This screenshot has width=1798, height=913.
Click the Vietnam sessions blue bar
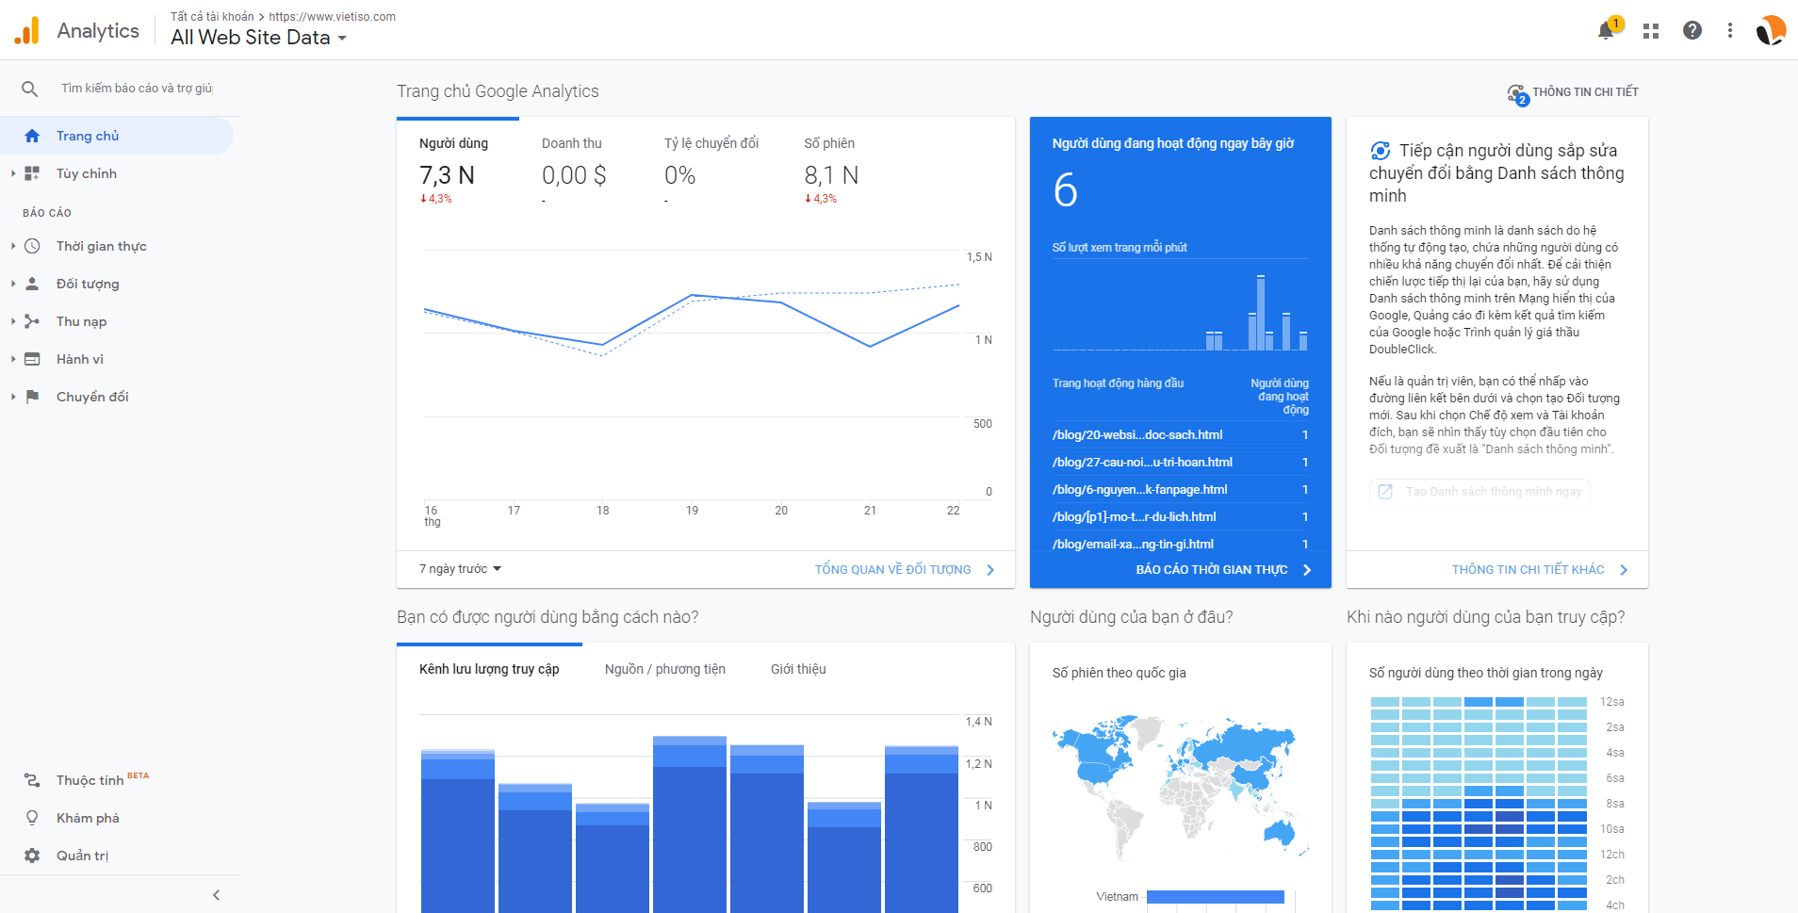(1216, 897)
